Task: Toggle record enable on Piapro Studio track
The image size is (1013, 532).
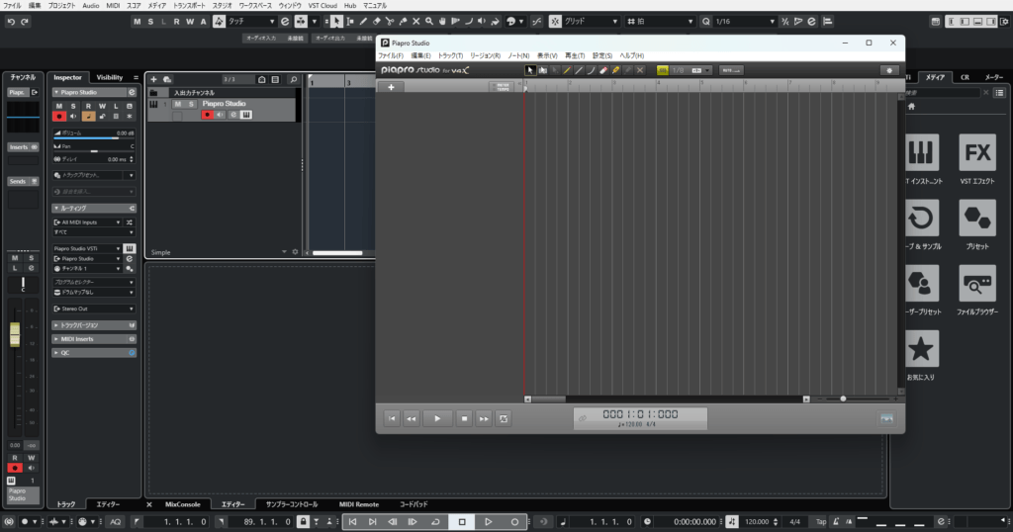Action: [x=207, y=115]
